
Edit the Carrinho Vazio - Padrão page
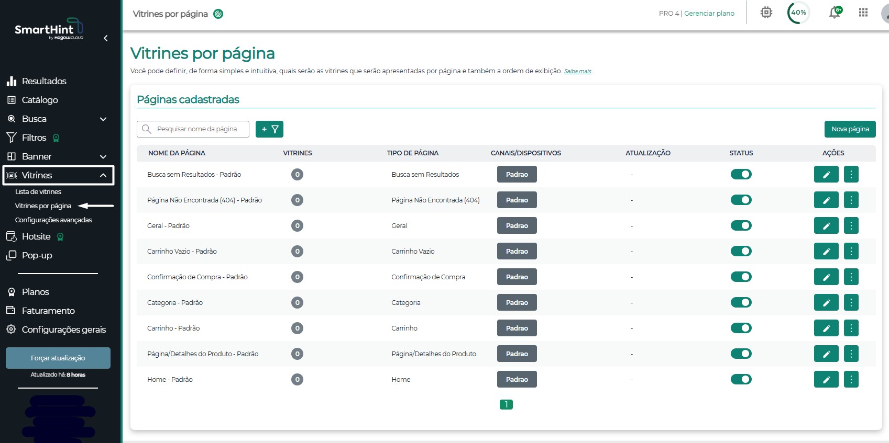pos(826,252)
